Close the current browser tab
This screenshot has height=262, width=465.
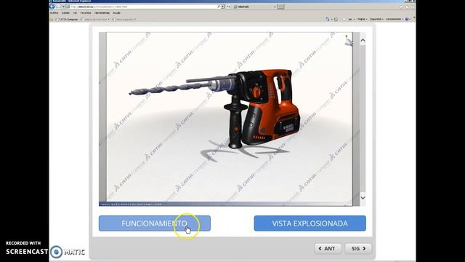(x=275, y=7)
